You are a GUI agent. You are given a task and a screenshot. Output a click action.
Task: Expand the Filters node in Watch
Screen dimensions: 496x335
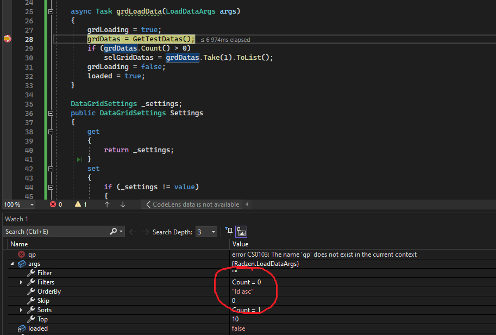21,282
